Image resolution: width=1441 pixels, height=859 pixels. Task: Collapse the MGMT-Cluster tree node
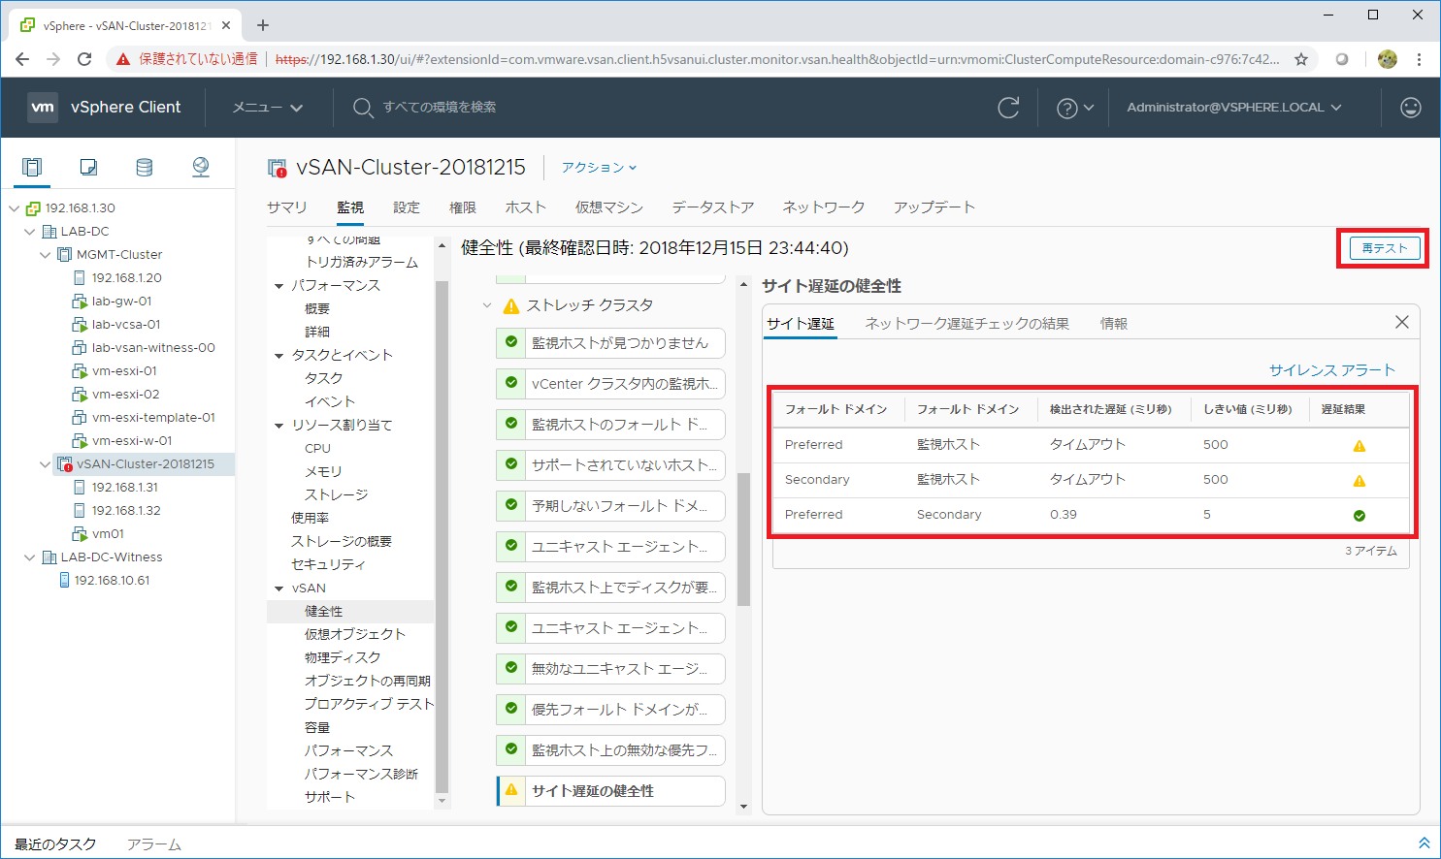(45, 255)
